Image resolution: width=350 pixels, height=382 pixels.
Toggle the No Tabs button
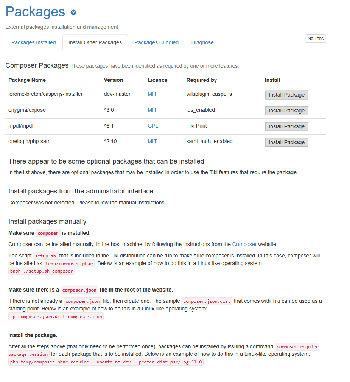coord(316,39)
